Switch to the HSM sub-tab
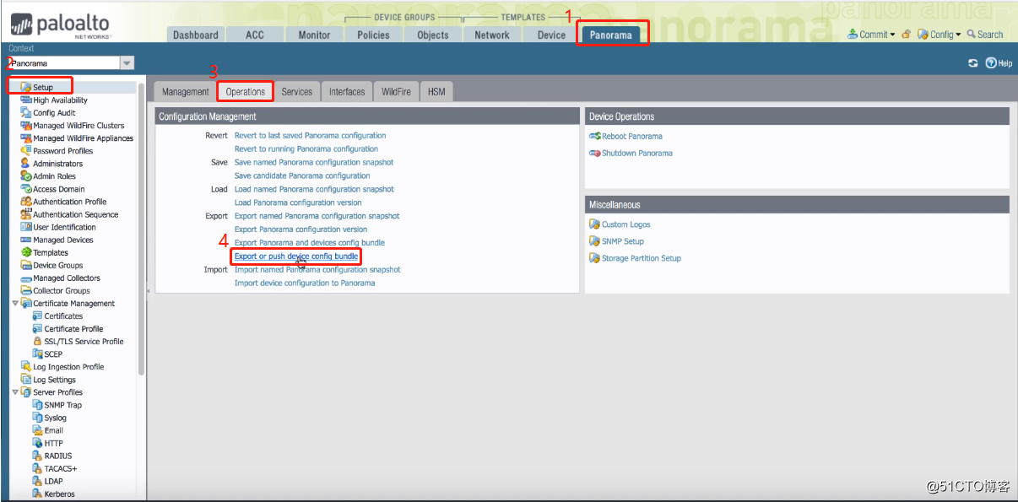Image resolution: width=1018 pixels, height=502 pixels. [x=436, y=92]
